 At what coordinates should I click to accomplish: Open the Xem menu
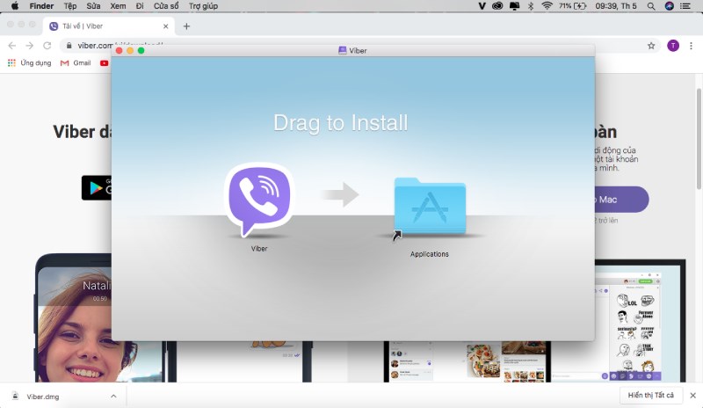118,6
